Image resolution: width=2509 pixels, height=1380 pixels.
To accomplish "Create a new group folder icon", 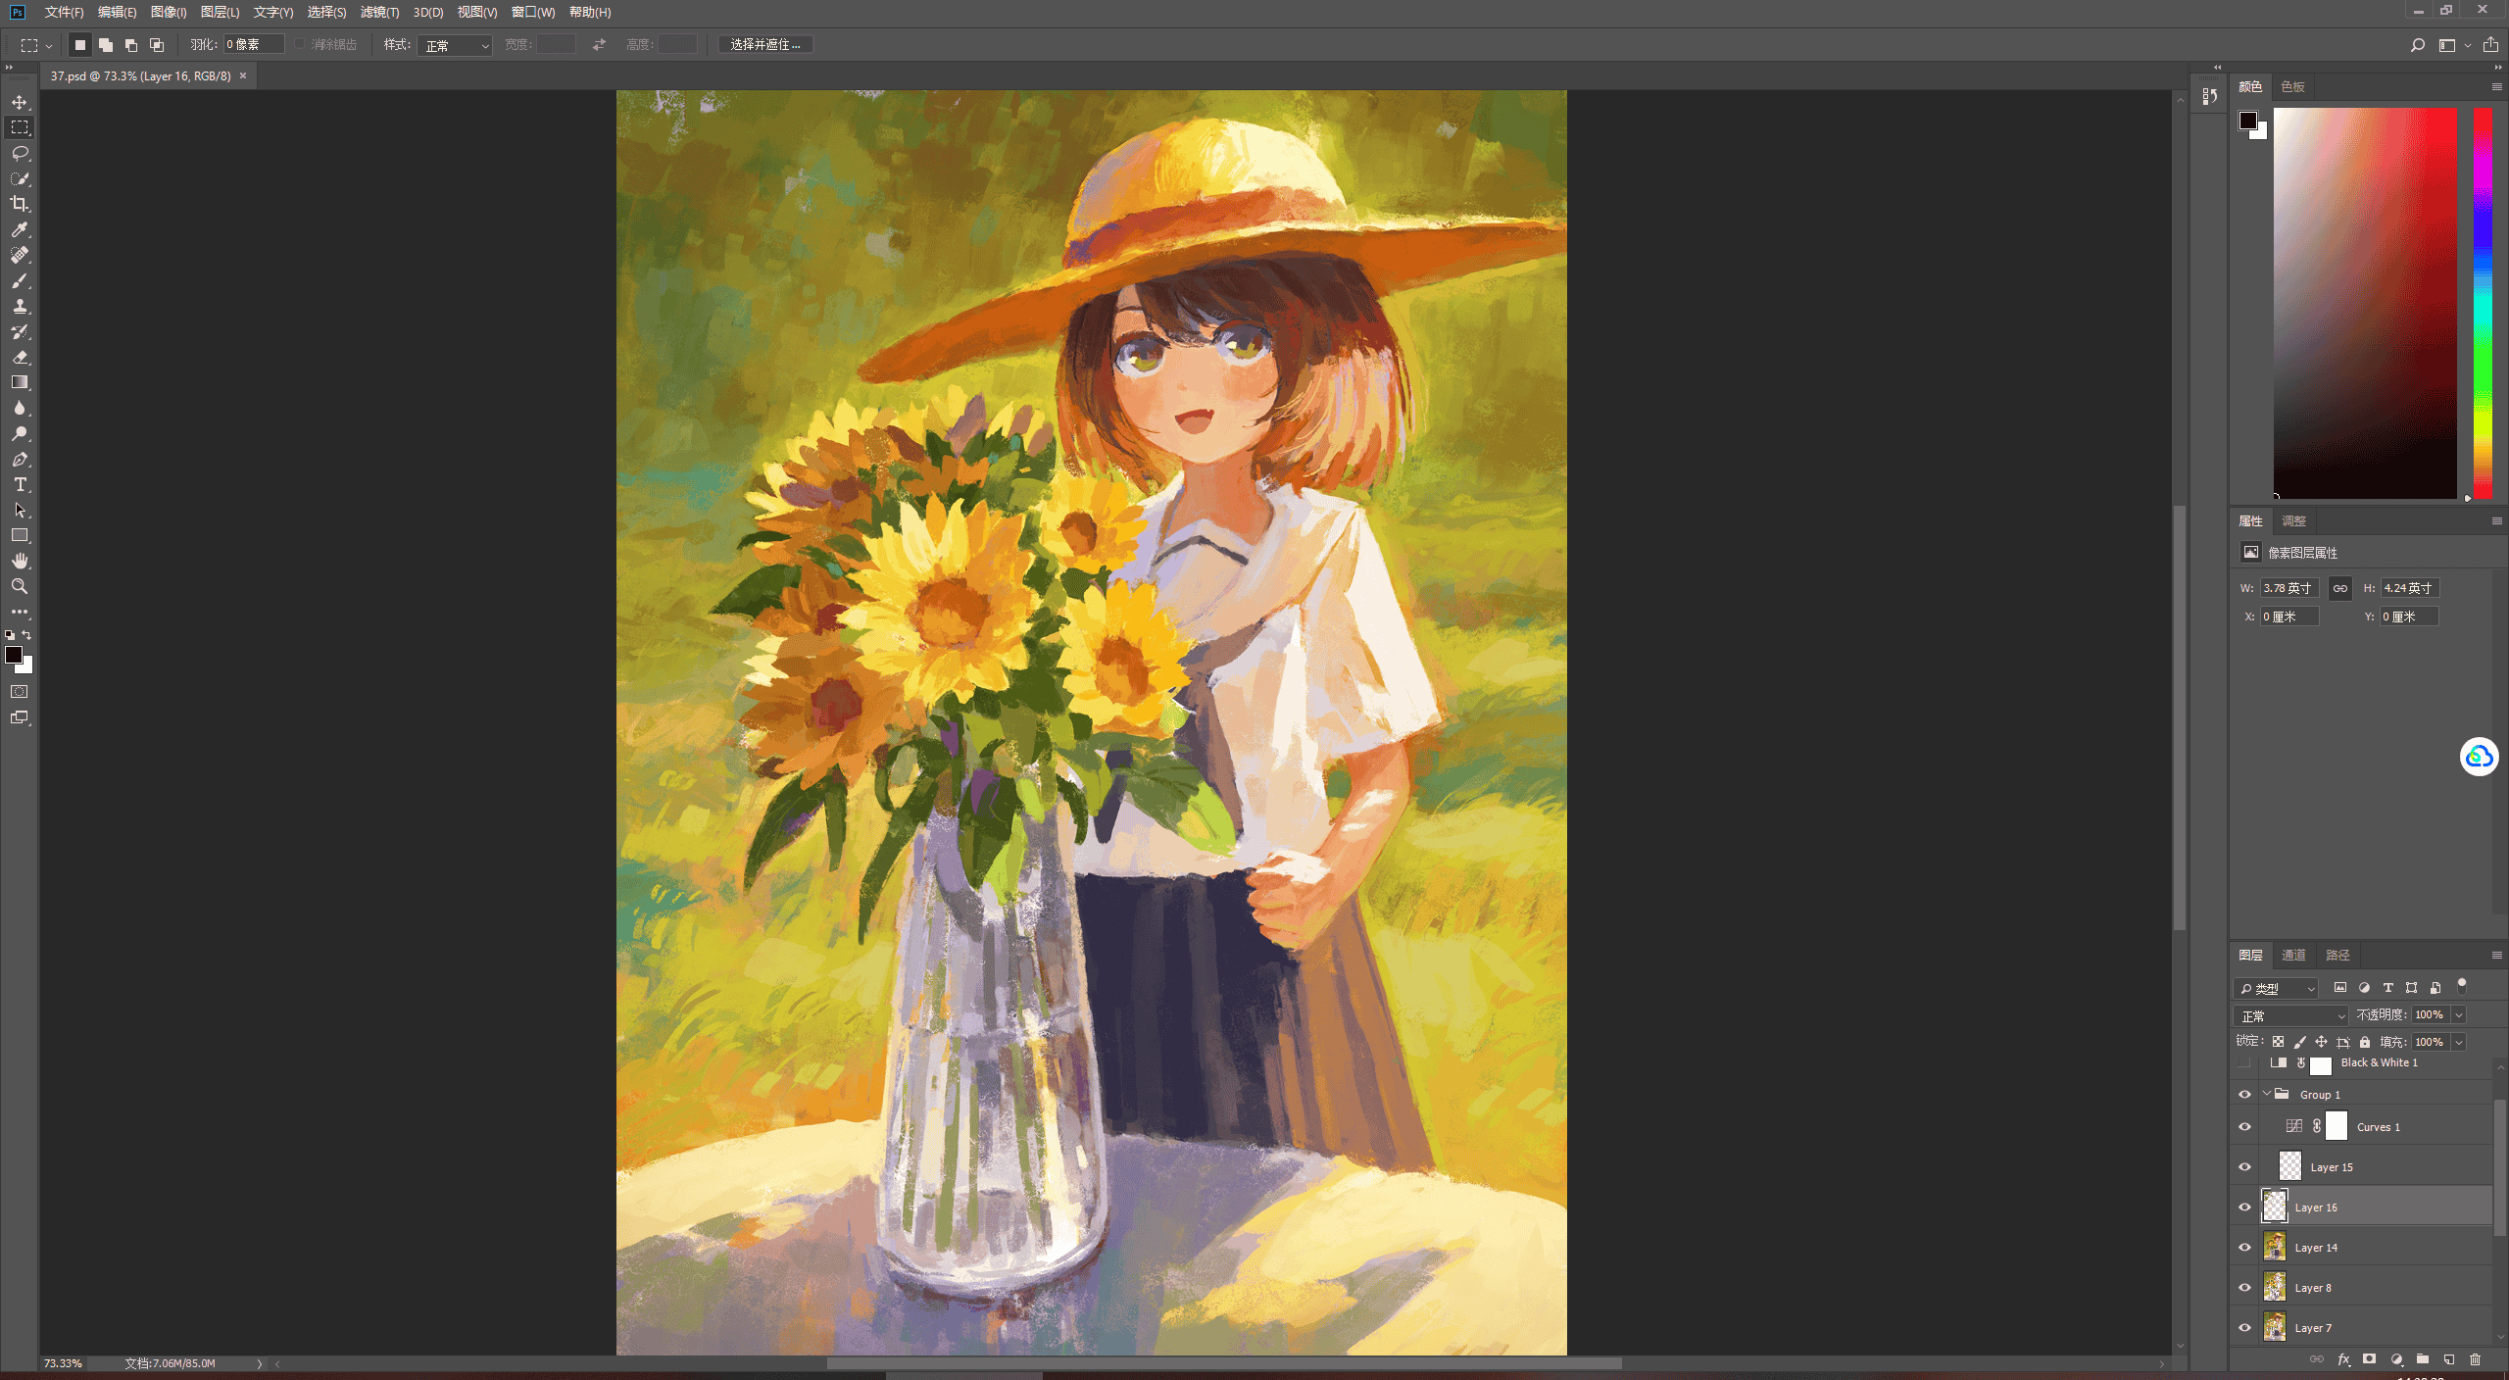I will tap(2423, 1359).
